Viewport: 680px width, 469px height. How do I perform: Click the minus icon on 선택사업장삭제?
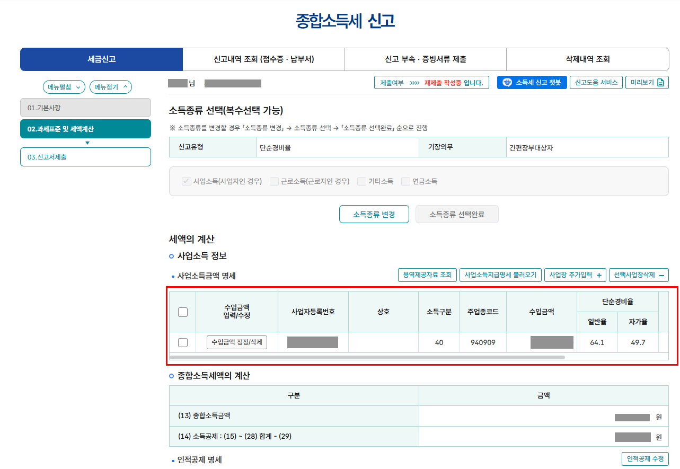[662, 275]
